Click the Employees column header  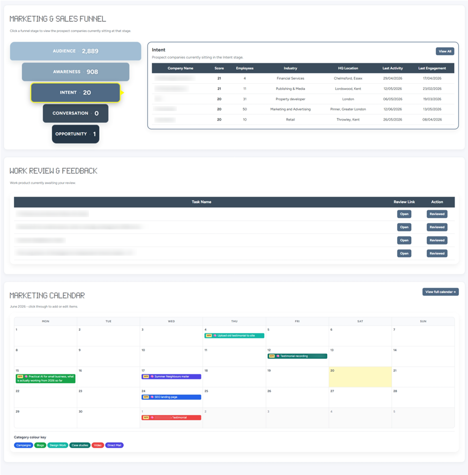click(244, 68)
